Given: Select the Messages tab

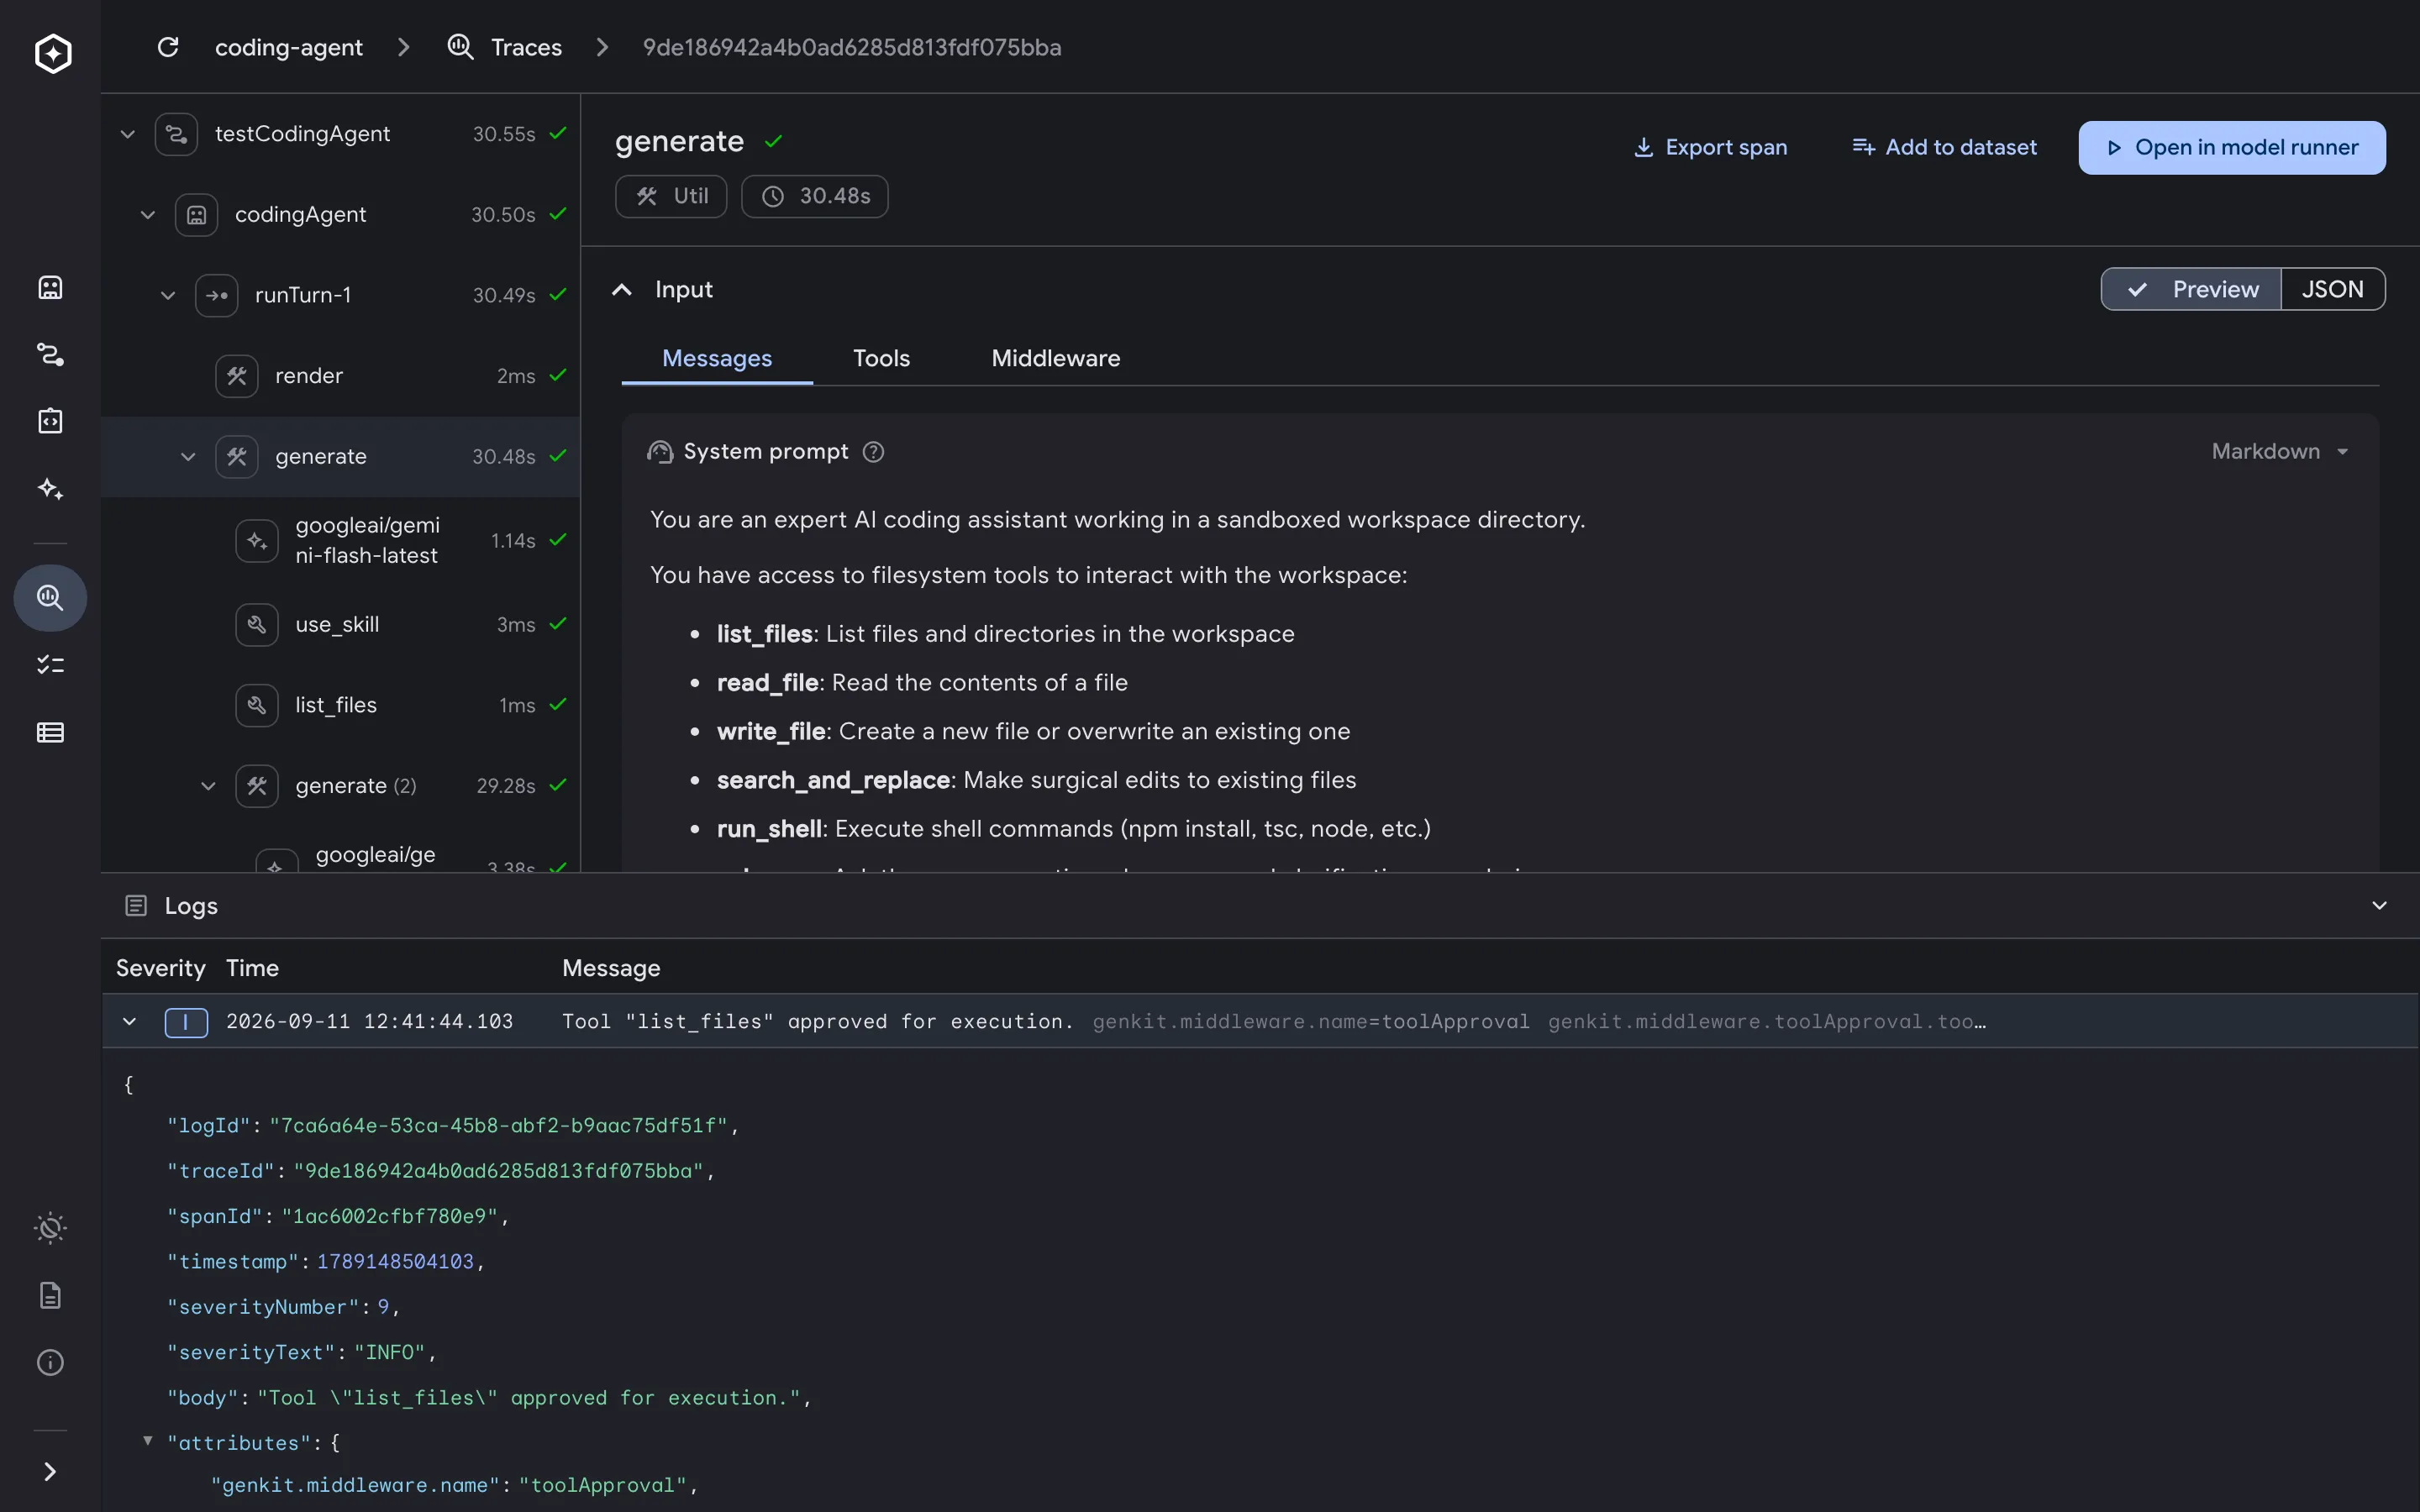Looking at the screenshot, I should [x=717, y=359].
